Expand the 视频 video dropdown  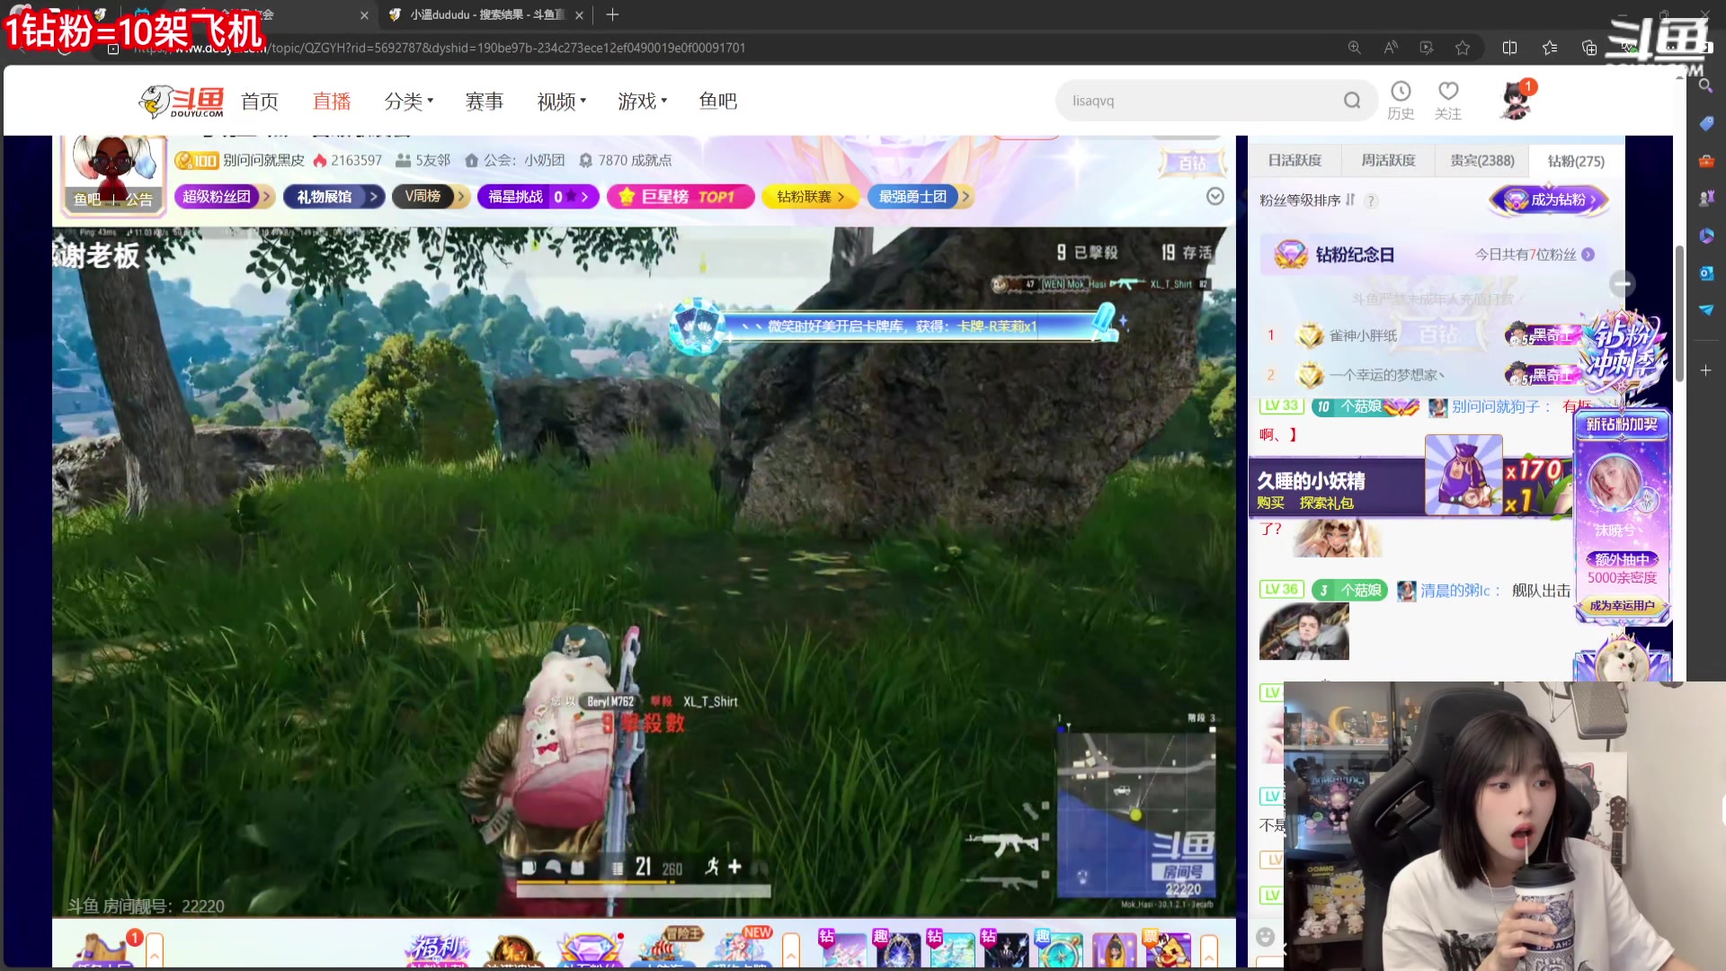tap(562, 102)
